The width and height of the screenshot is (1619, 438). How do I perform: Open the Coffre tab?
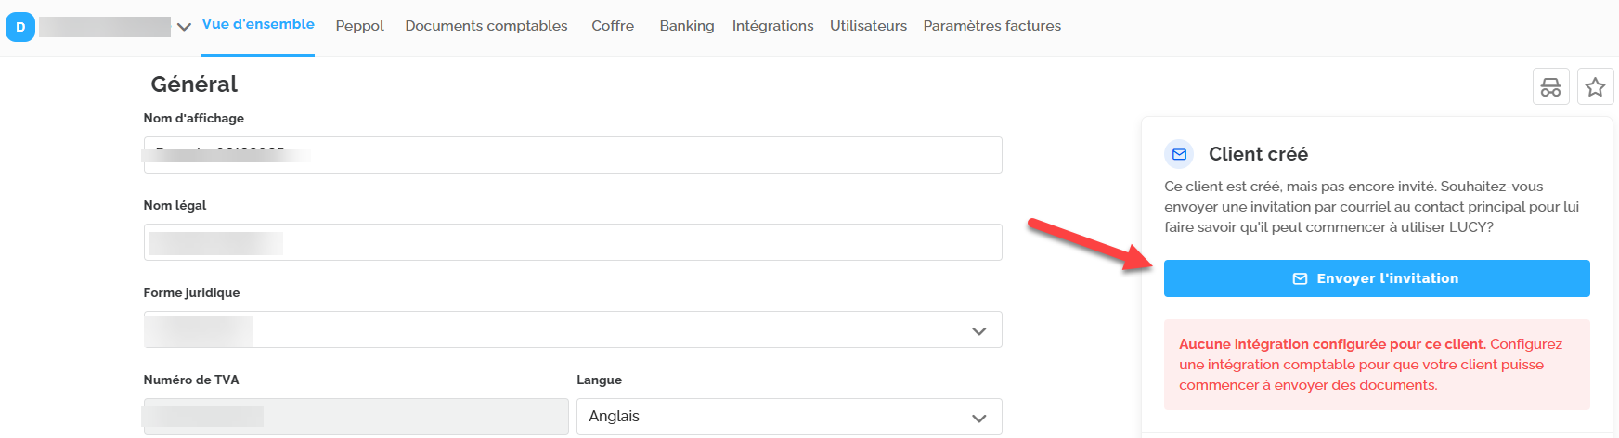point(613,26)
